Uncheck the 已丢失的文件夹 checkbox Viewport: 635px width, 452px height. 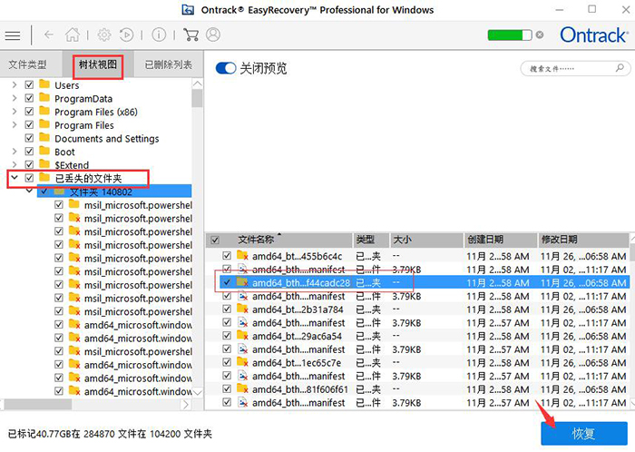pyautogui.click(x=29, y=178)
